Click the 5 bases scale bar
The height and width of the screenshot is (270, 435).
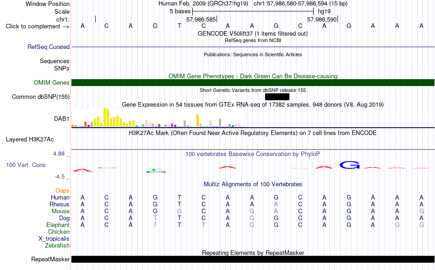253,11
